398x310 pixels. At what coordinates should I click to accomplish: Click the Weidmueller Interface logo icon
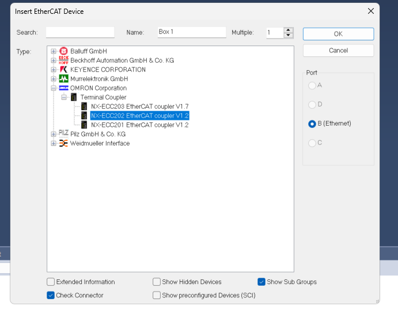[x=63, y=143]
